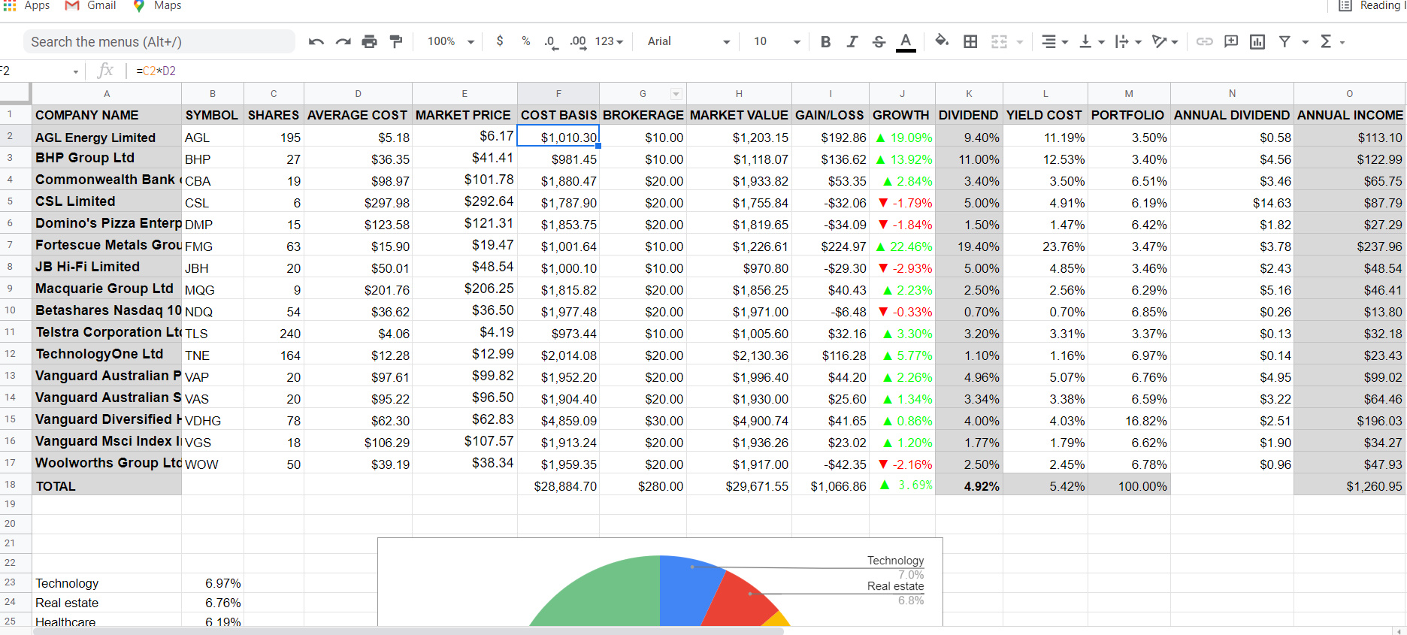This screenshot has width=1407, height=635.
Task: Expand the merge type dropdown arrow
Action: 1020,42
